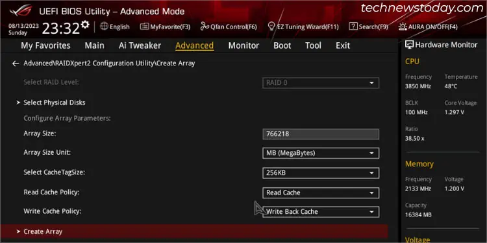
Task: Open Qfan Control(F6)
Action: (229, 27)
